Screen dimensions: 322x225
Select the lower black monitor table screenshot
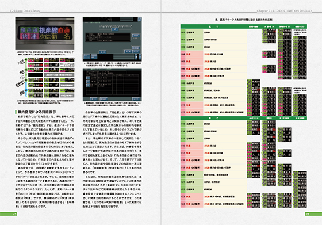pos(112,85)
